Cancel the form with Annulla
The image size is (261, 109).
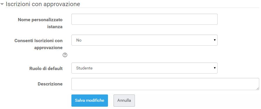point(124,100)
